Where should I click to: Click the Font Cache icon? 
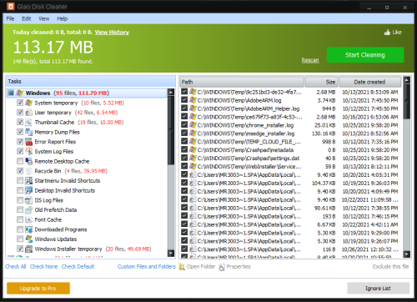click(29, 219)
